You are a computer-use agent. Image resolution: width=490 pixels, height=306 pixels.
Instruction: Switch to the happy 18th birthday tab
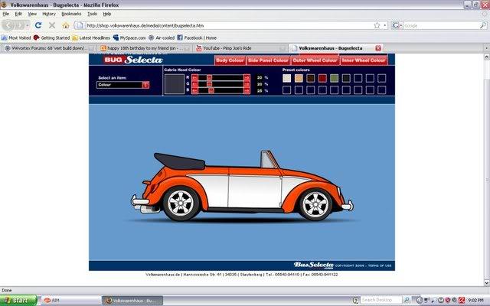click(x=145, y=48)
